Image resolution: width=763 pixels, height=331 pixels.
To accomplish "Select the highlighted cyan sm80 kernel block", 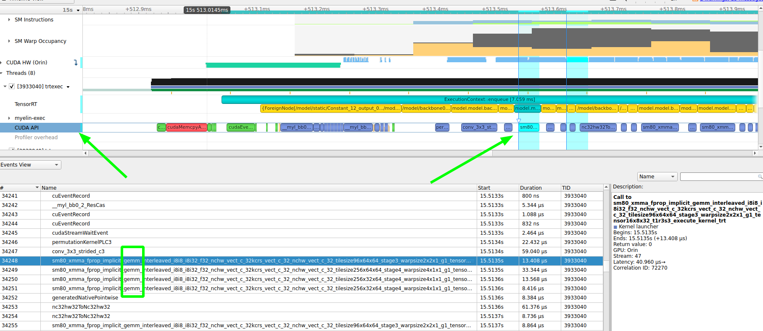I will coord(529,127).
